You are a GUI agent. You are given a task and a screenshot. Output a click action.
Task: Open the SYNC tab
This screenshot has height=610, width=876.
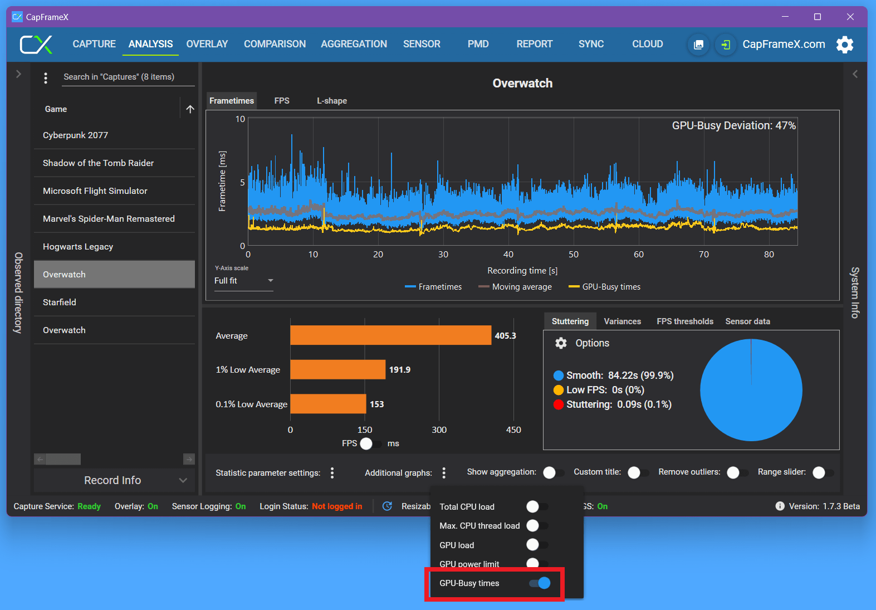(x=591, y=44)
